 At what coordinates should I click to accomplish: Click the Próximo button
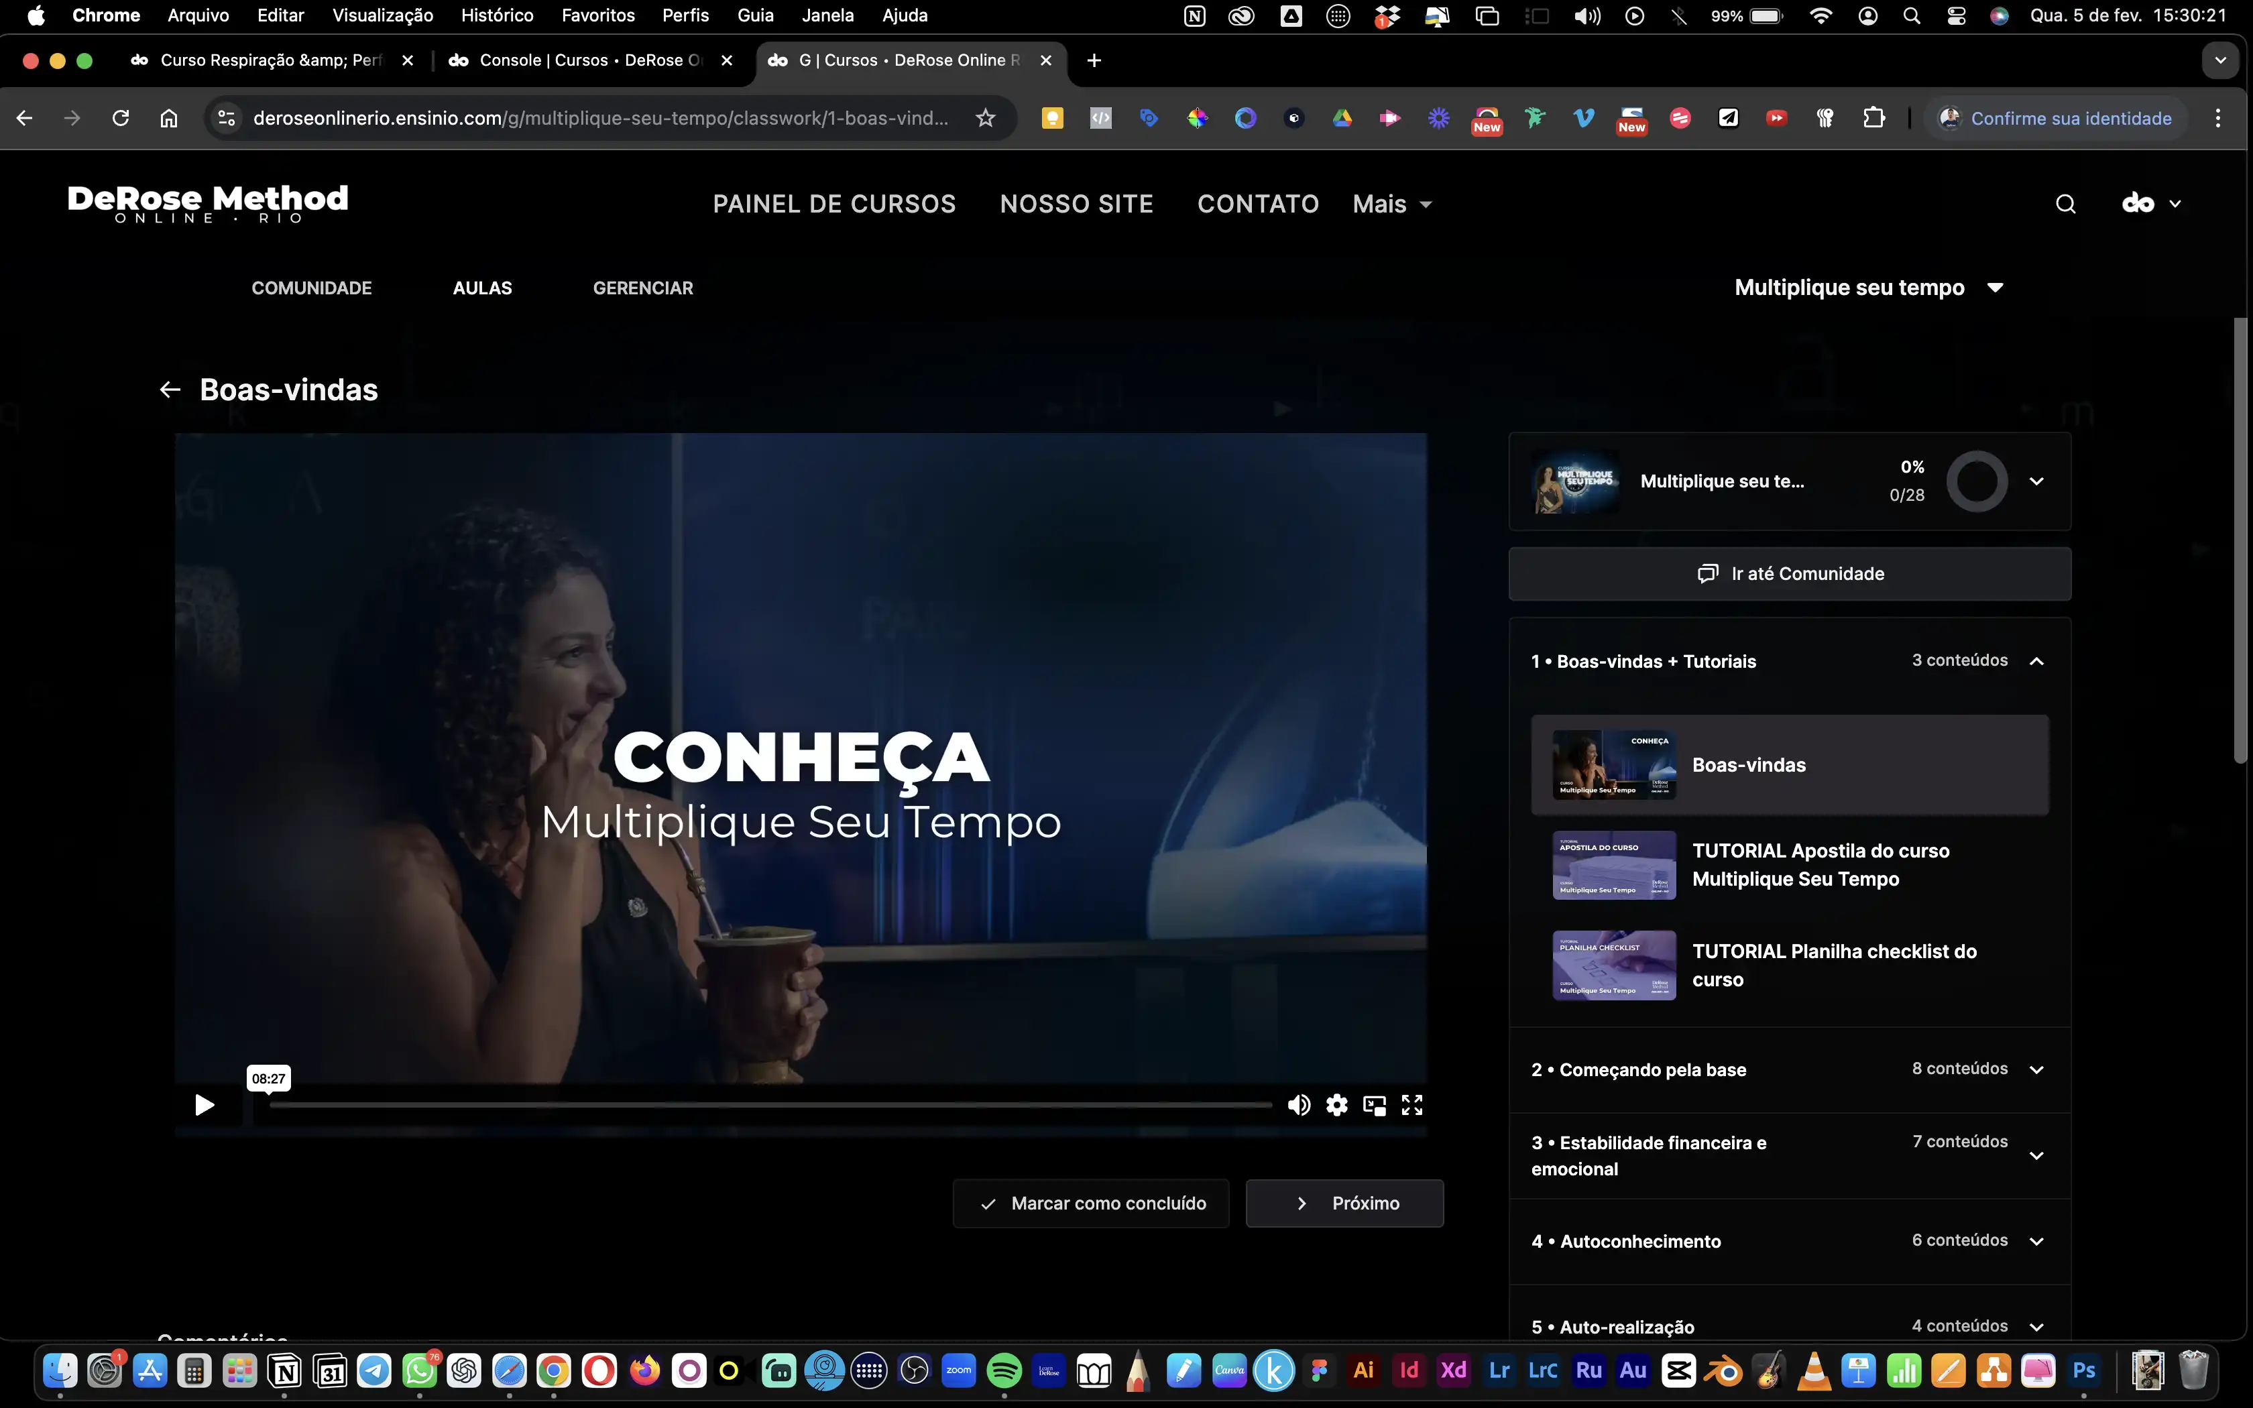1344,1203
